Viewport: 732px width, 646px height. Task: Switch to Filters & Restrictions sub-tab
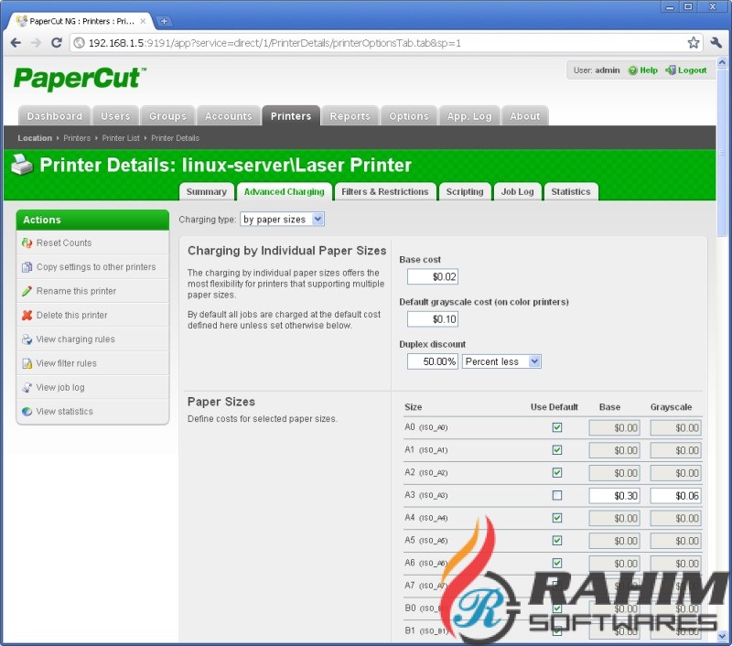click(x=384, y=192)
